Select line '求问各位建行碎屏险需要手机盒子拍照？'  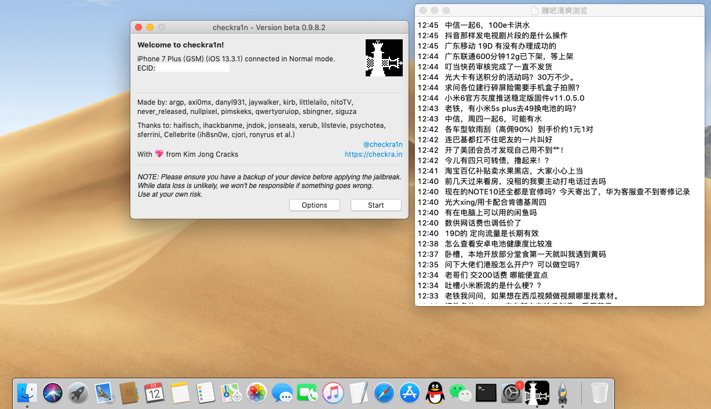pyautogui.click(x=512, y=88)
